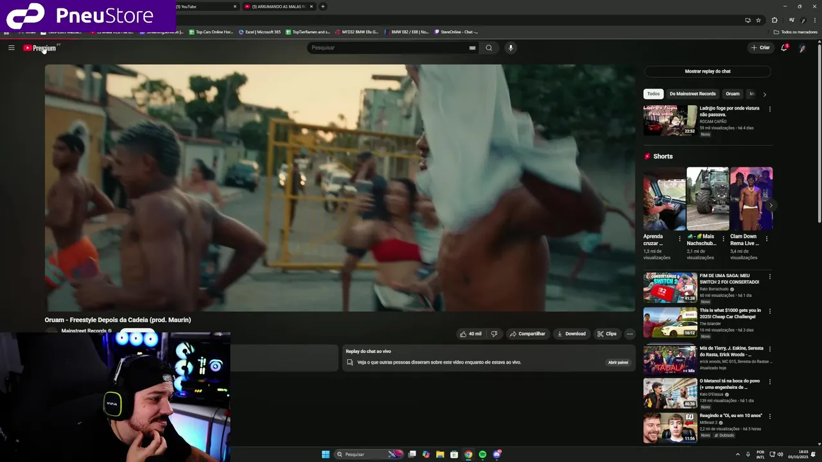822x462 pixels.
Task: Open more actions ellipsis below video
Action: pos(630,334)
